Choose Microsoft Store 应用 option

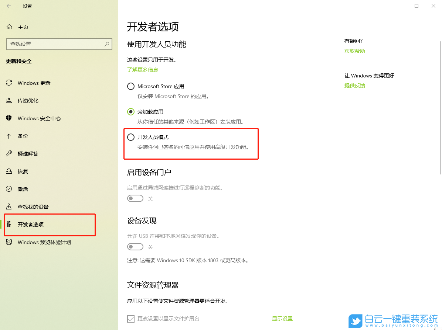coord(130,86)
